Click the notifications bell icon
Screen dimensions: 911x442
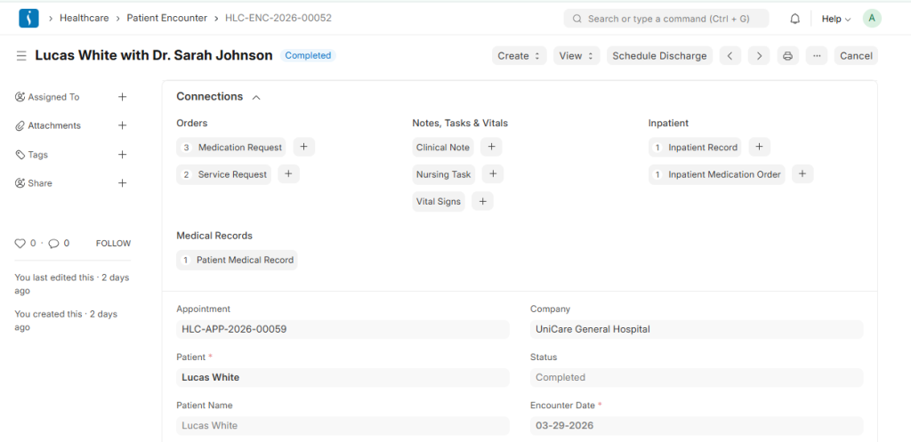[794, 19]
